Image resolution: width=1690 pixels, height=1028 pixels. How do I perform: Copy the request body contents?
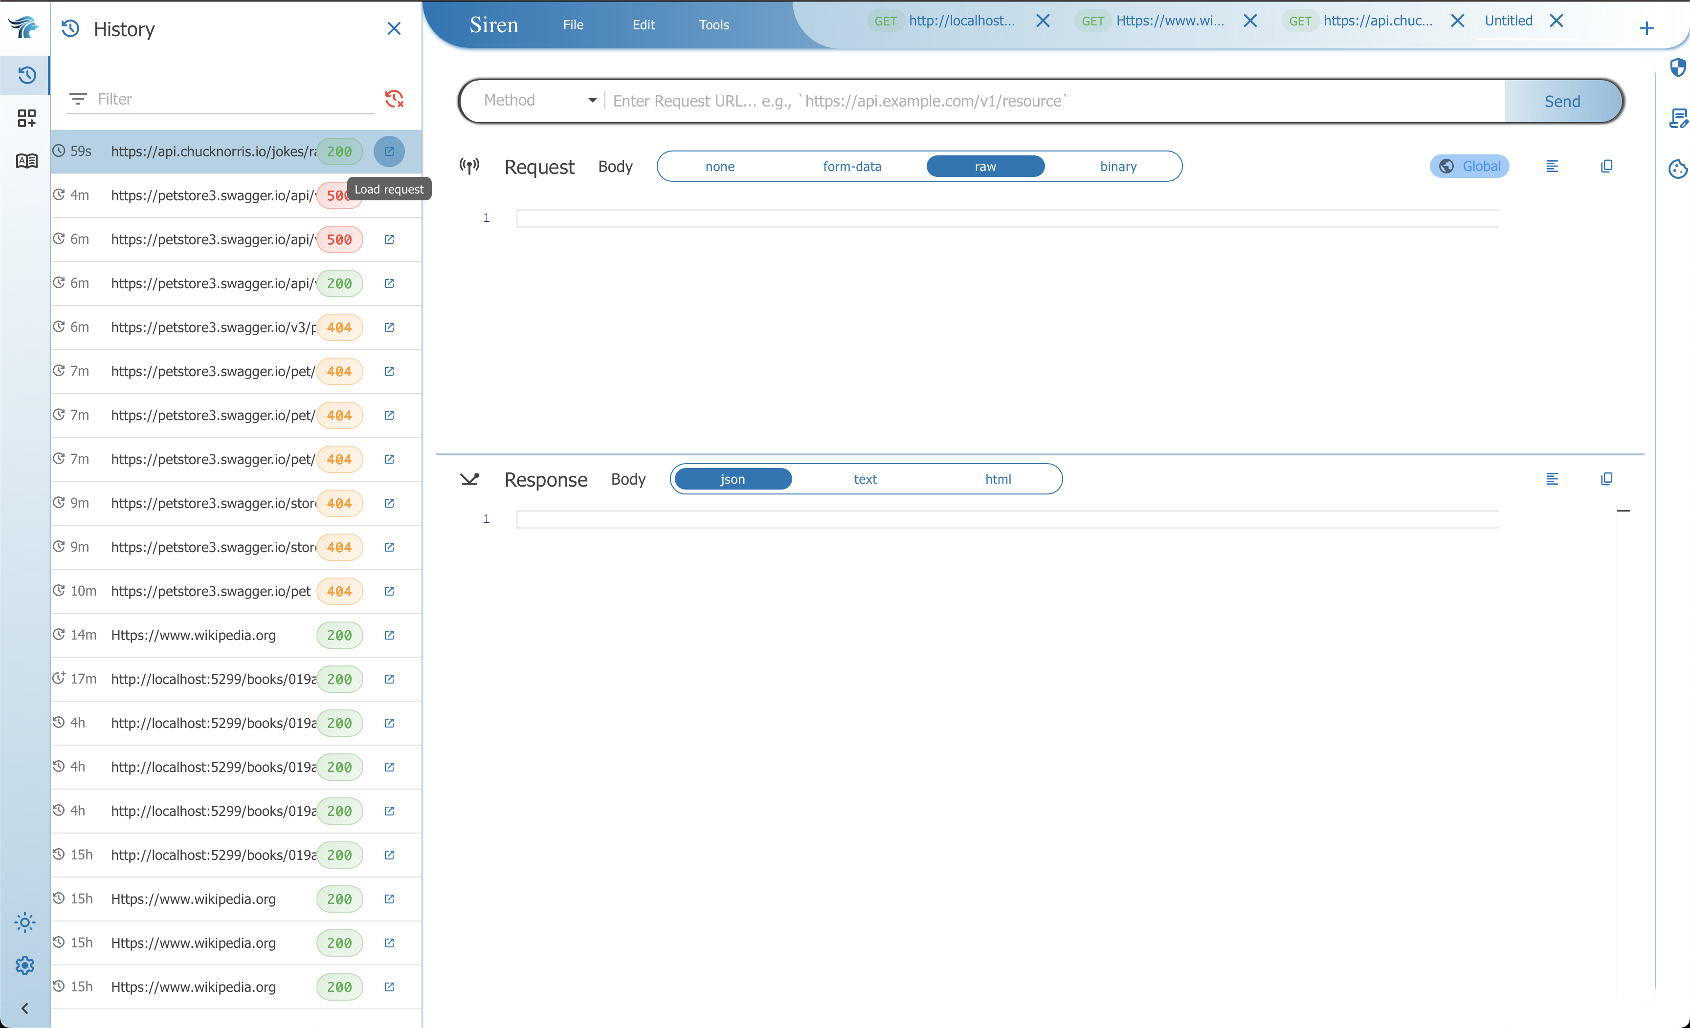[1606, 167]
